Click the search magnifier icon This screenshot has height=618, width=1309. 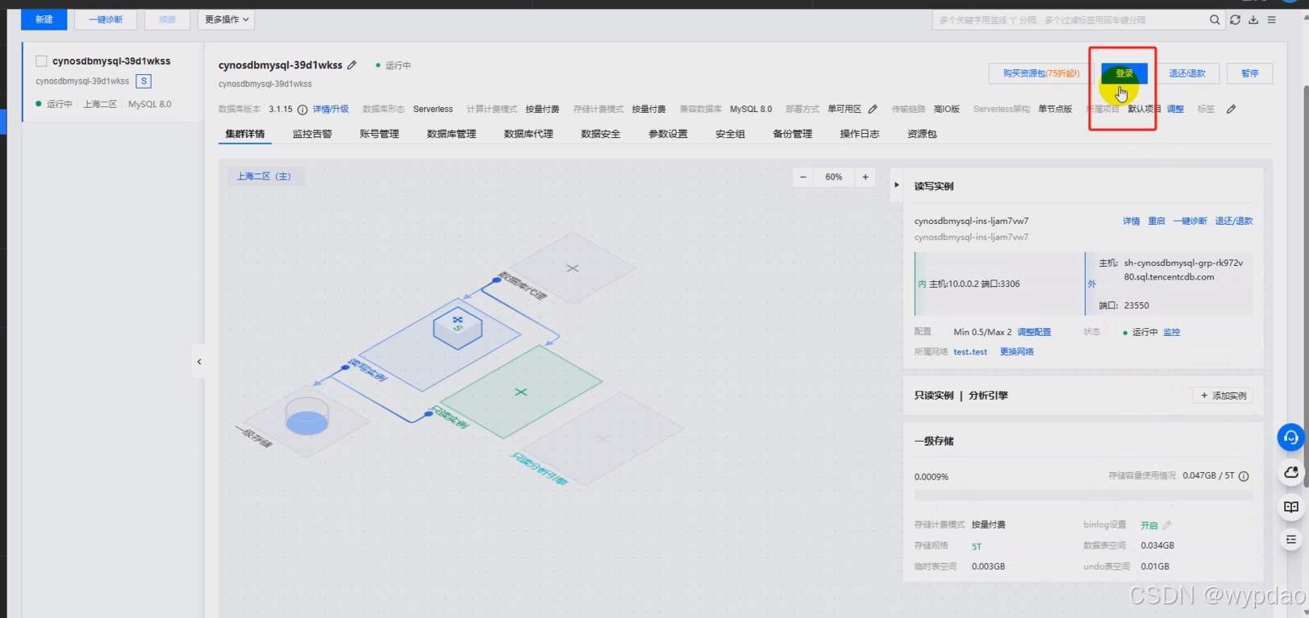tap(1215, 20)
